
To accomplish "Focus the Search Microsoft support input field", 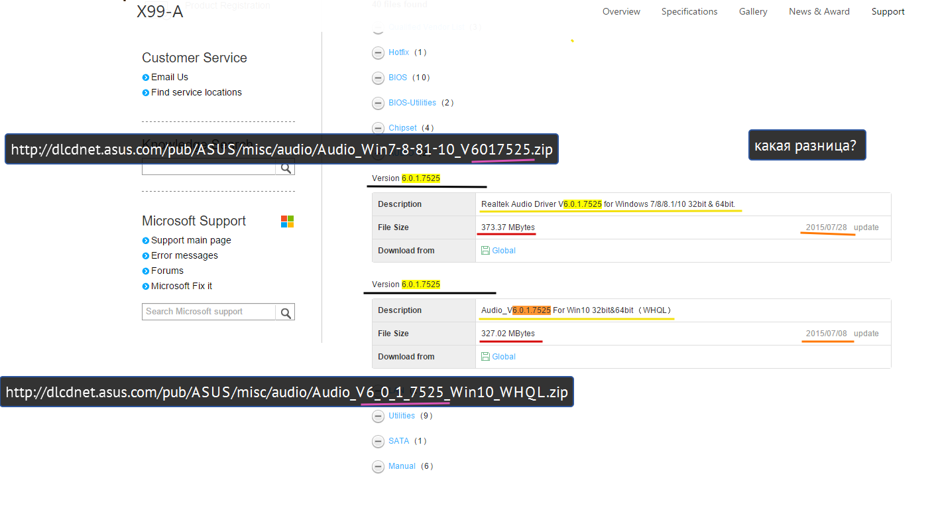I will (209, 312).
